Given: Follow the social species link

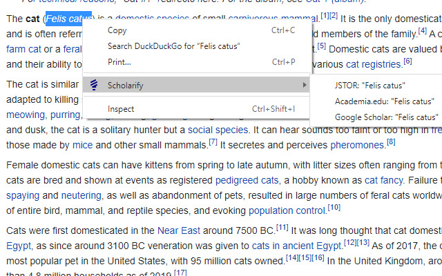Looking at the screenshot, I should 218,130.
